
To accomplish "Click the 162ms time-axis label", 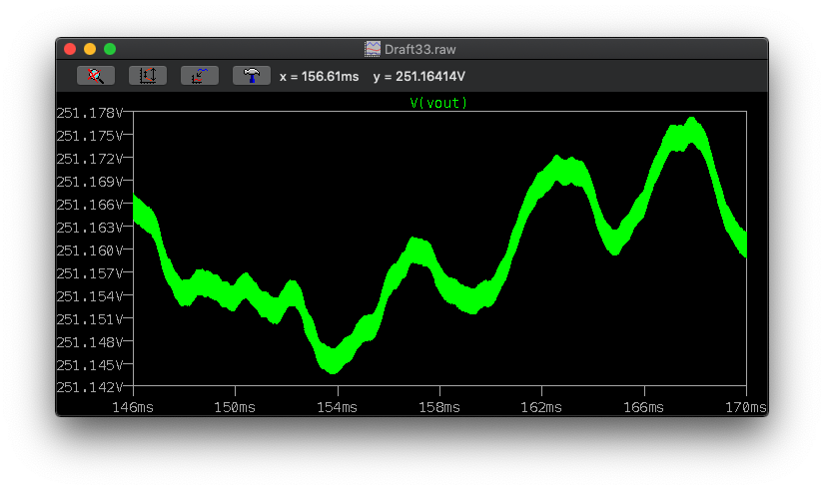I will tap(541, 407).
